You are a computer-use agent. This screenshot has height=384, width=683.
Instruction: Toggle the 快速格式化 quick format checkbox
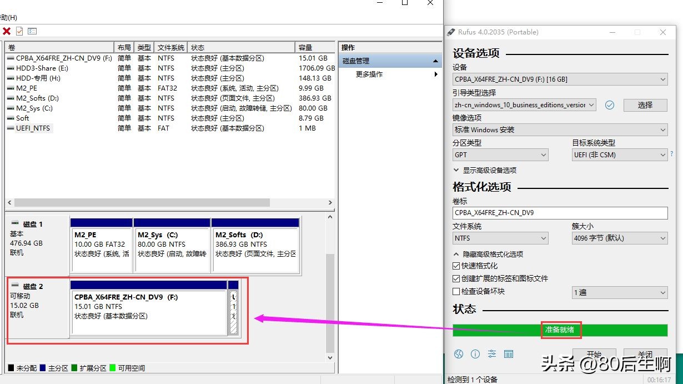coord(456,266)
